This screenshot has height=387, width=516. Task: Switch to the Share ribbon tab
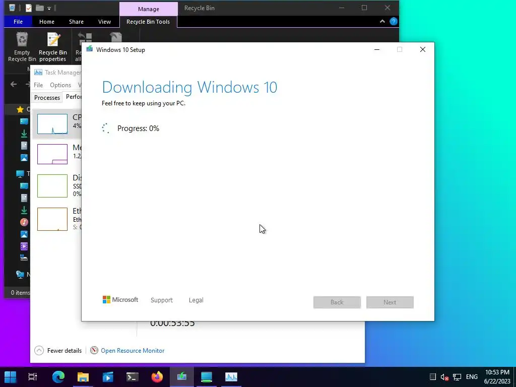(x=76, y=22)
